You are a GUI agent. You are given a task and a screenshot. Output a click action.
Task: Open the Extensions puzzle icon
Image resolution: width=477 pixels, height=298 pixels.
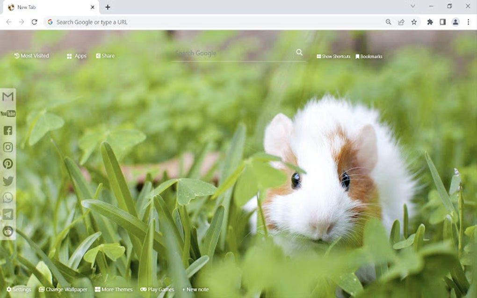[x=430, y=22]
